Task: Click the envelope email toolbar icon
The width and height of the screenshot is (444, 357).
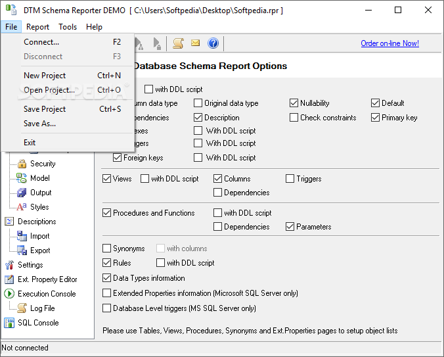Action: pyautogui.click(x=195, y=43)
